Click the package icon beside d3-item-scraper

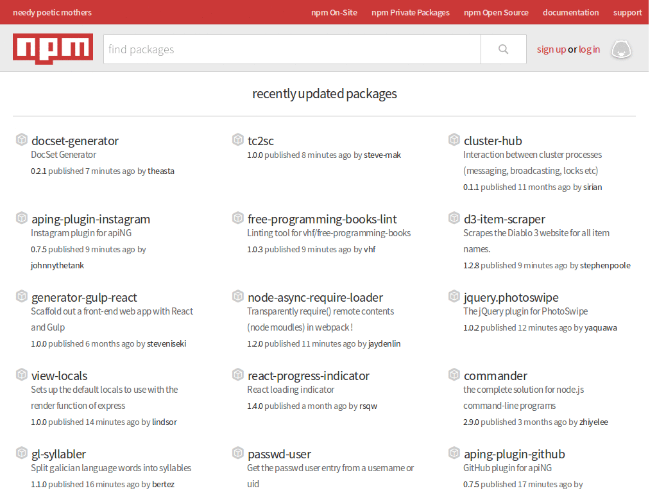click(x=454, y=218)
